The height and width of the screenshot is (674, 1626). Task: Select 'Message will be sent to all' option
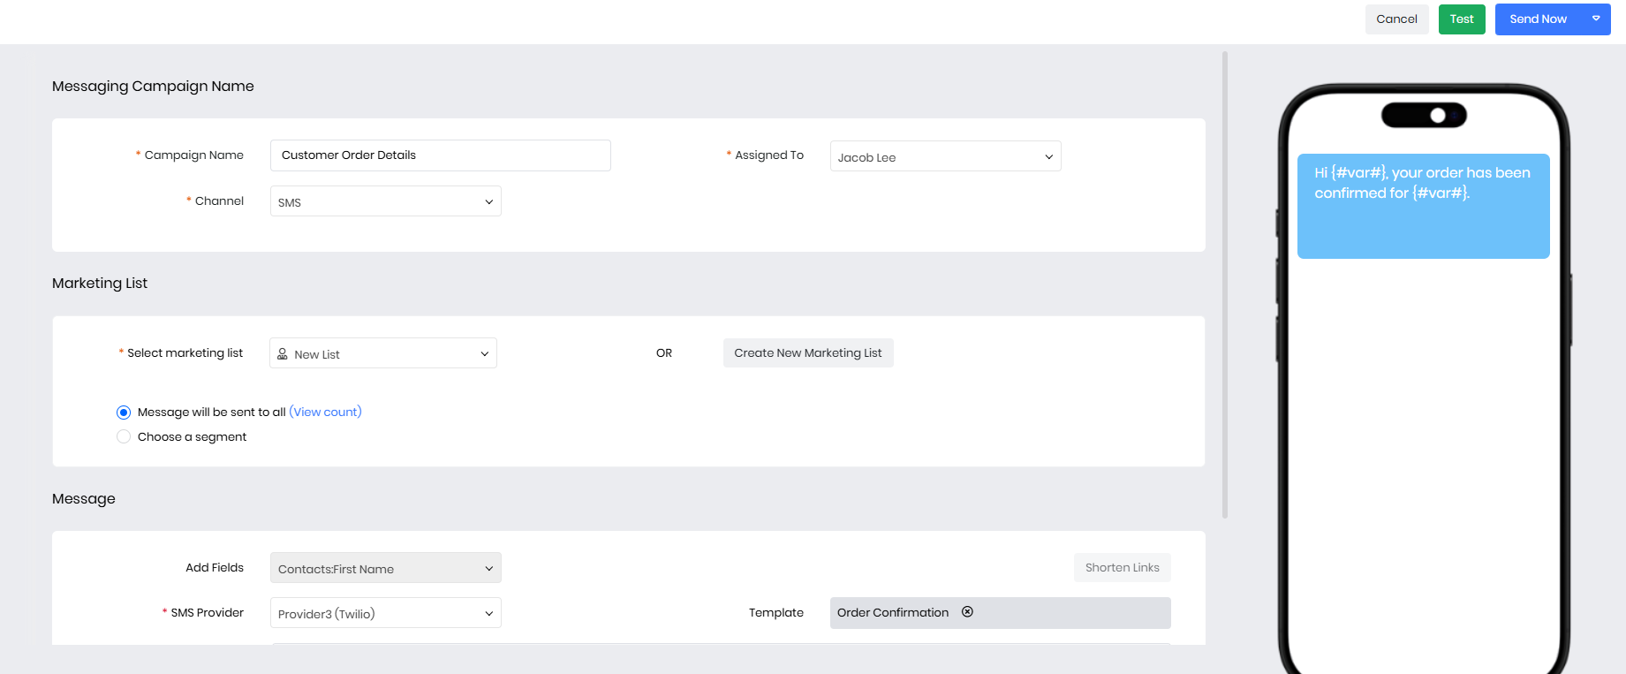pos(124,413)
